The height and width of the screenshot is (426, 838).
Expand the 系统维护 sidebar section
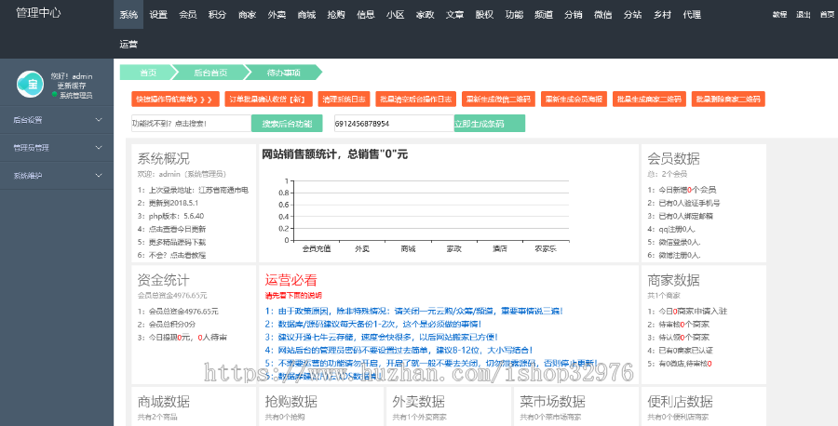click(57, 176)
